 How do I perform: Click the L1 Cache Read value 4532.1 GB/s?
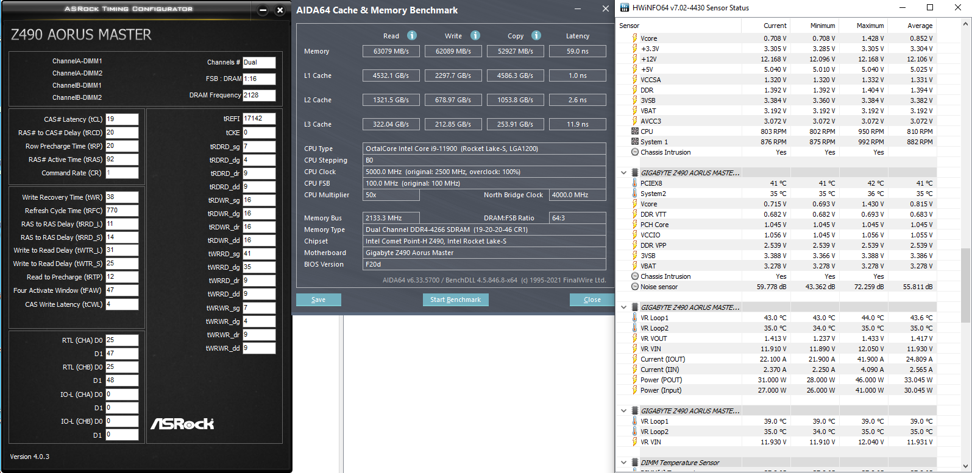tap(391, 75)
